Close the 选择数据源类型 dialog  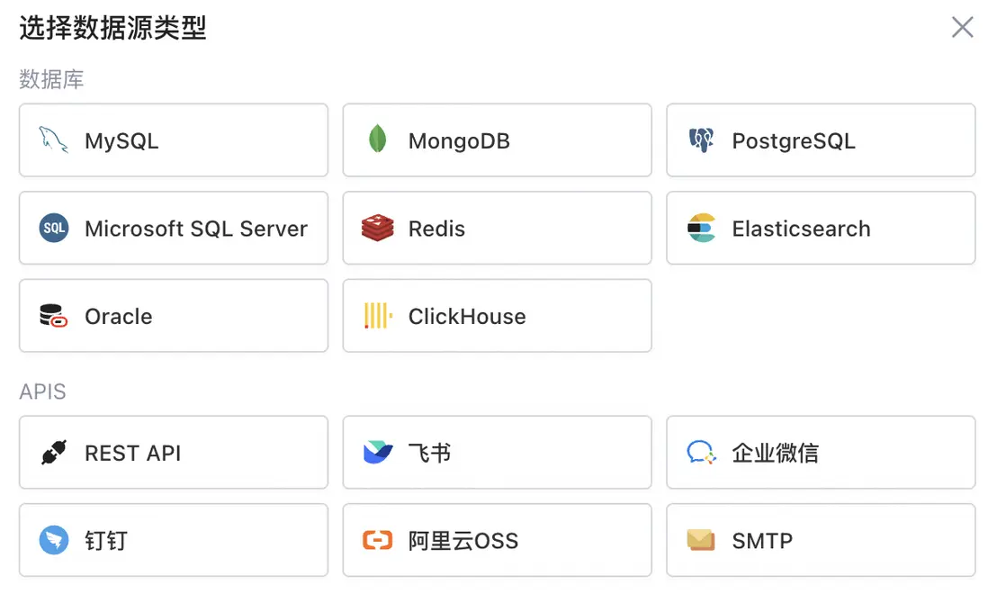click(x=962, y=28)
